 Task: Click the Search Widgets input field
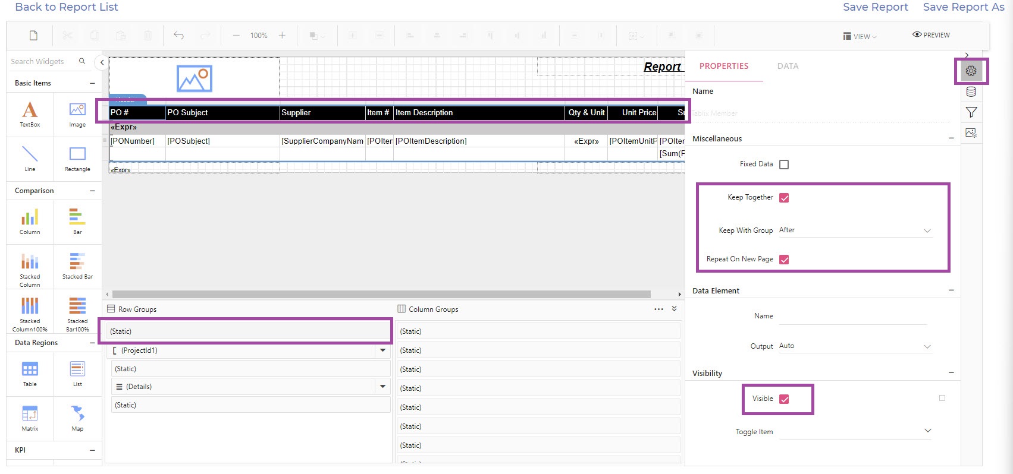(43, 61)
